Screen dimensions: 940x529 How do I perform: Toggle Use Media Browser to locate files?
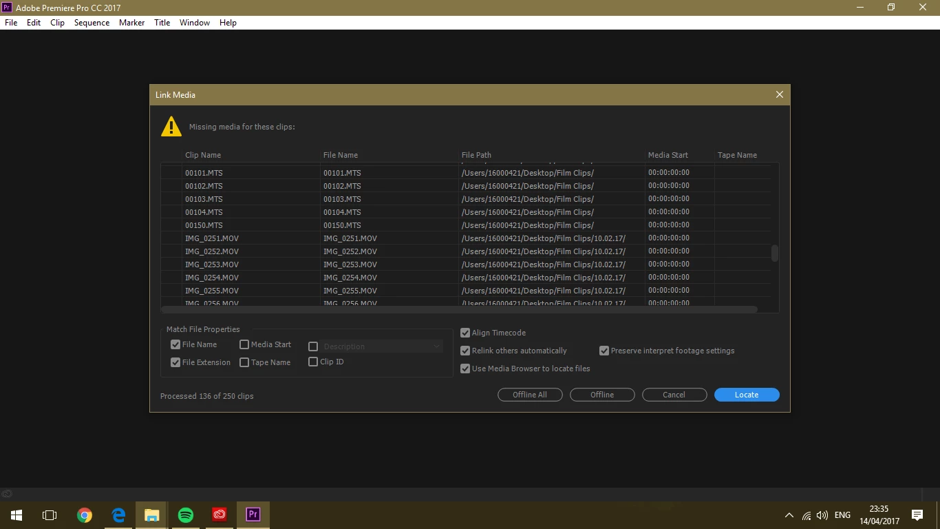[465, 369]
